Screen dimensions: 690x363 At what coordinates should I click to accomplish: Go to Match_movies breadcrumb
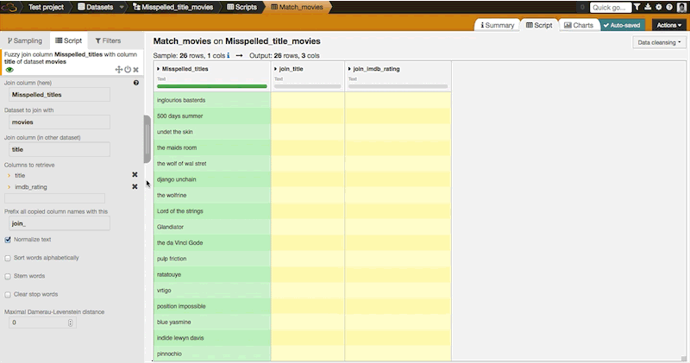pyautogui.click(x=297, y=7)
